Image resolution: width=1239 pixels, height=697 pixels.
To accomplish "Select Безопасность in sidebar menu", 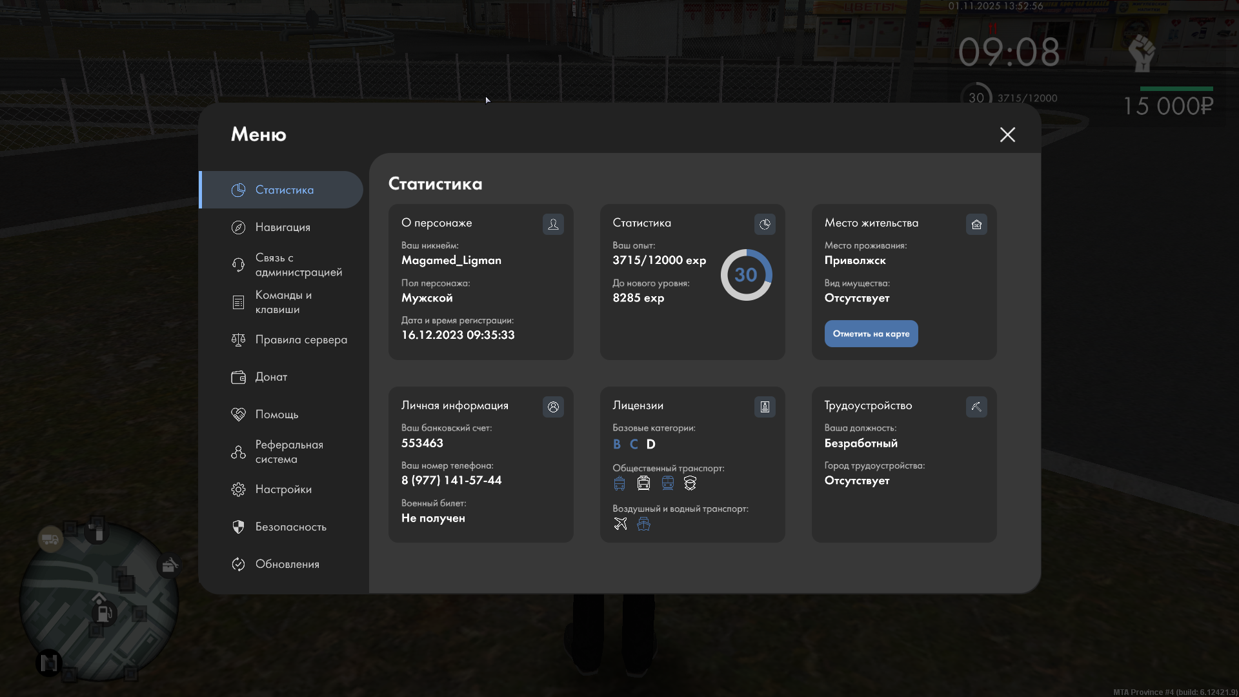I will [x=290, y=527].
